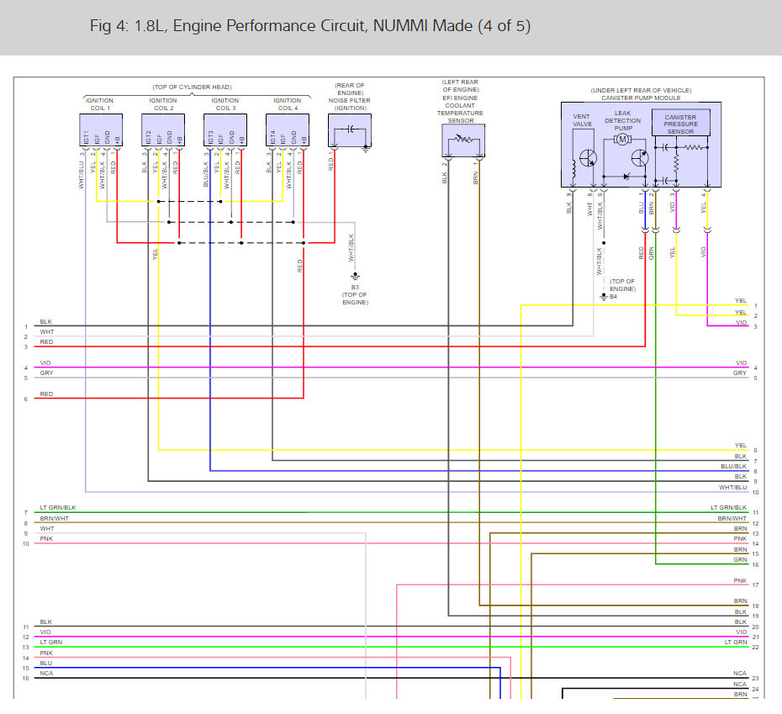782x714 pixels.
Task: Click '(TOP OF ENGINE)' text beside B4
Action: [622, 285]
